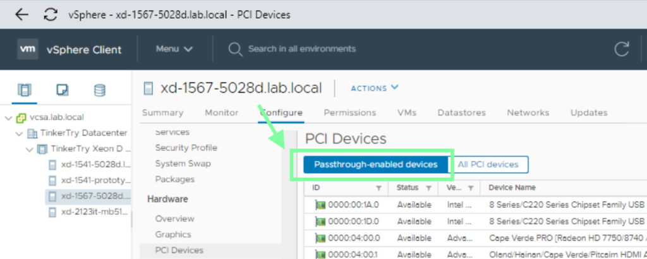Open the Hosts and Clusters inventory view

(x=25, y=90)
